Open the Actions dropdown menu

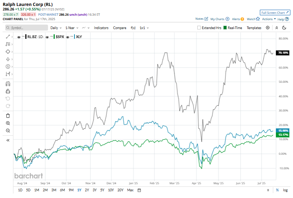point(269,19)
